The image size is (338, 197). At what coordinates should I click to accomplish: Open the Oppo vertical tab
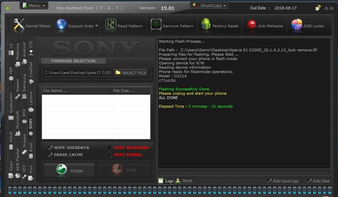(11, 169)
